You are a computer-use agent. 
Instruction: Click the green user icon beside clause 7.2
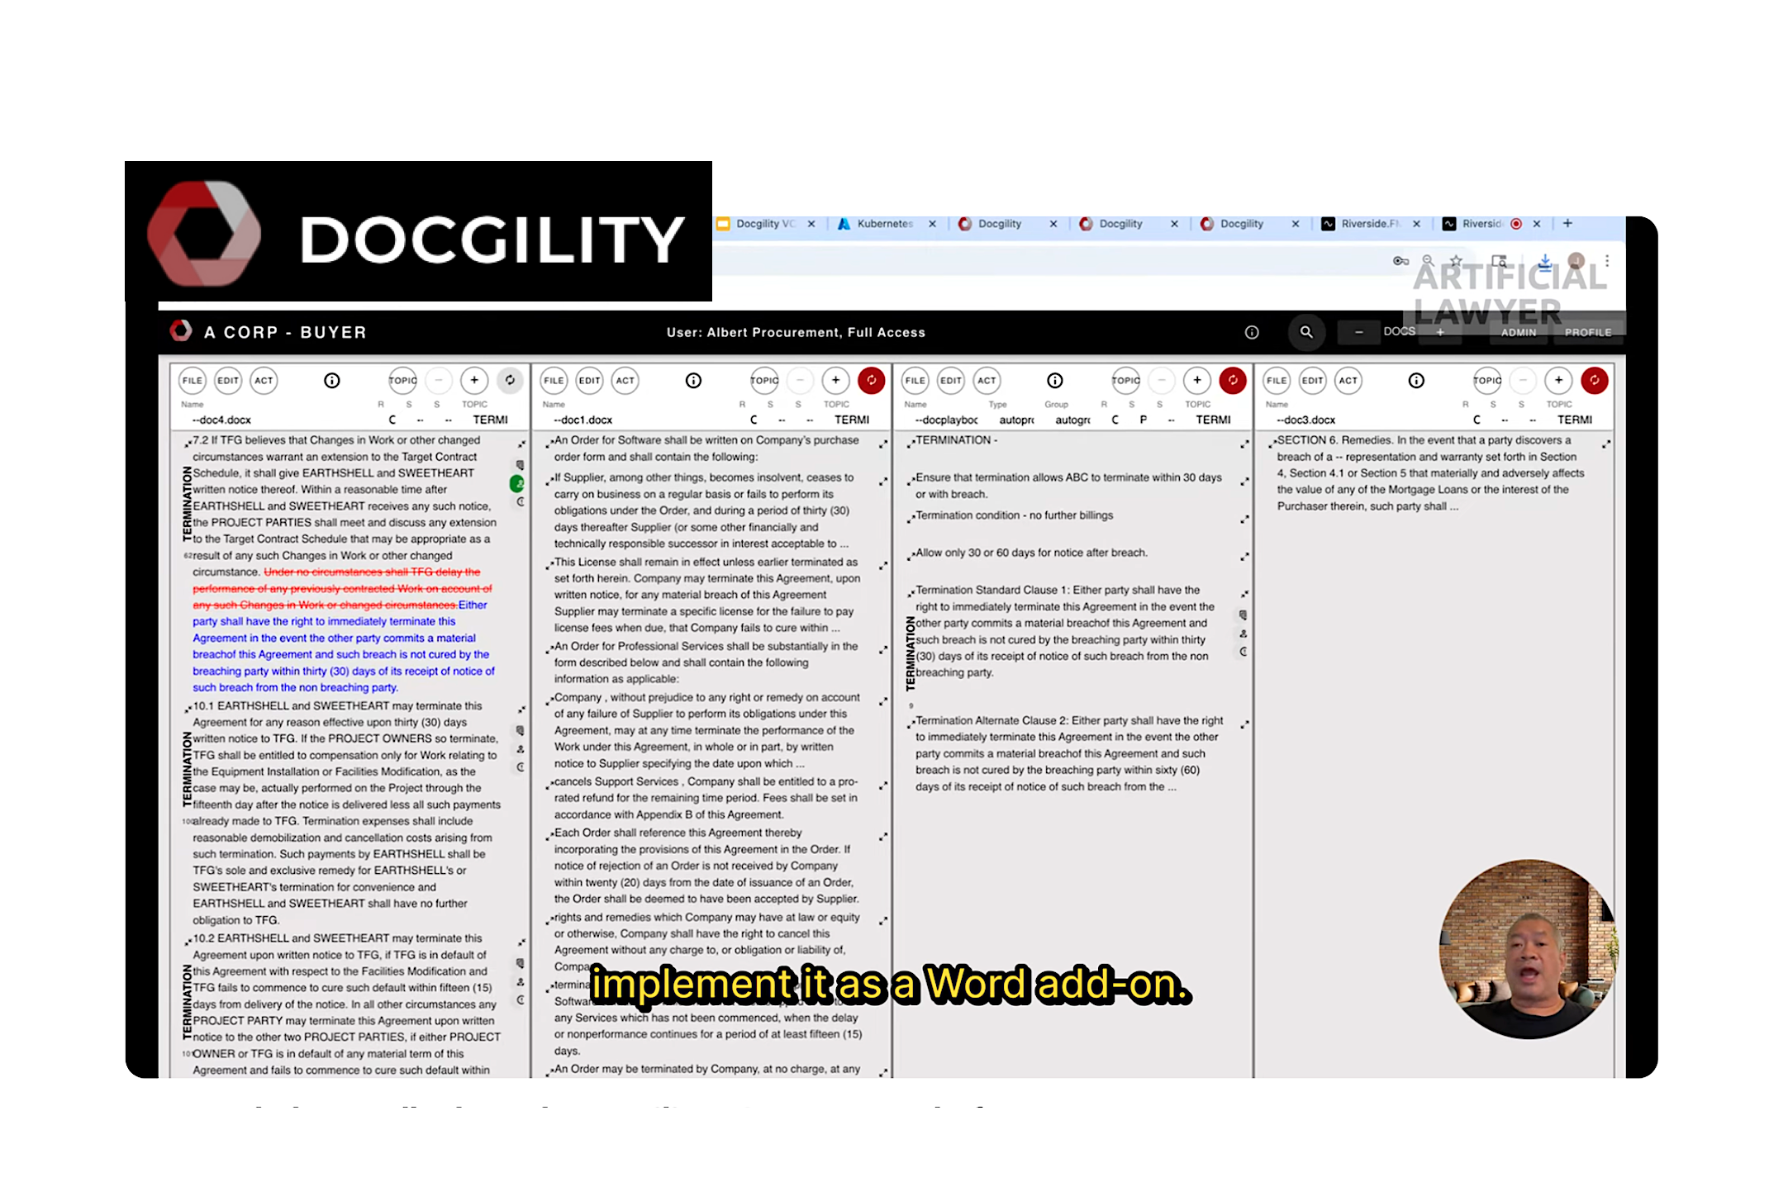click(517, 483)
